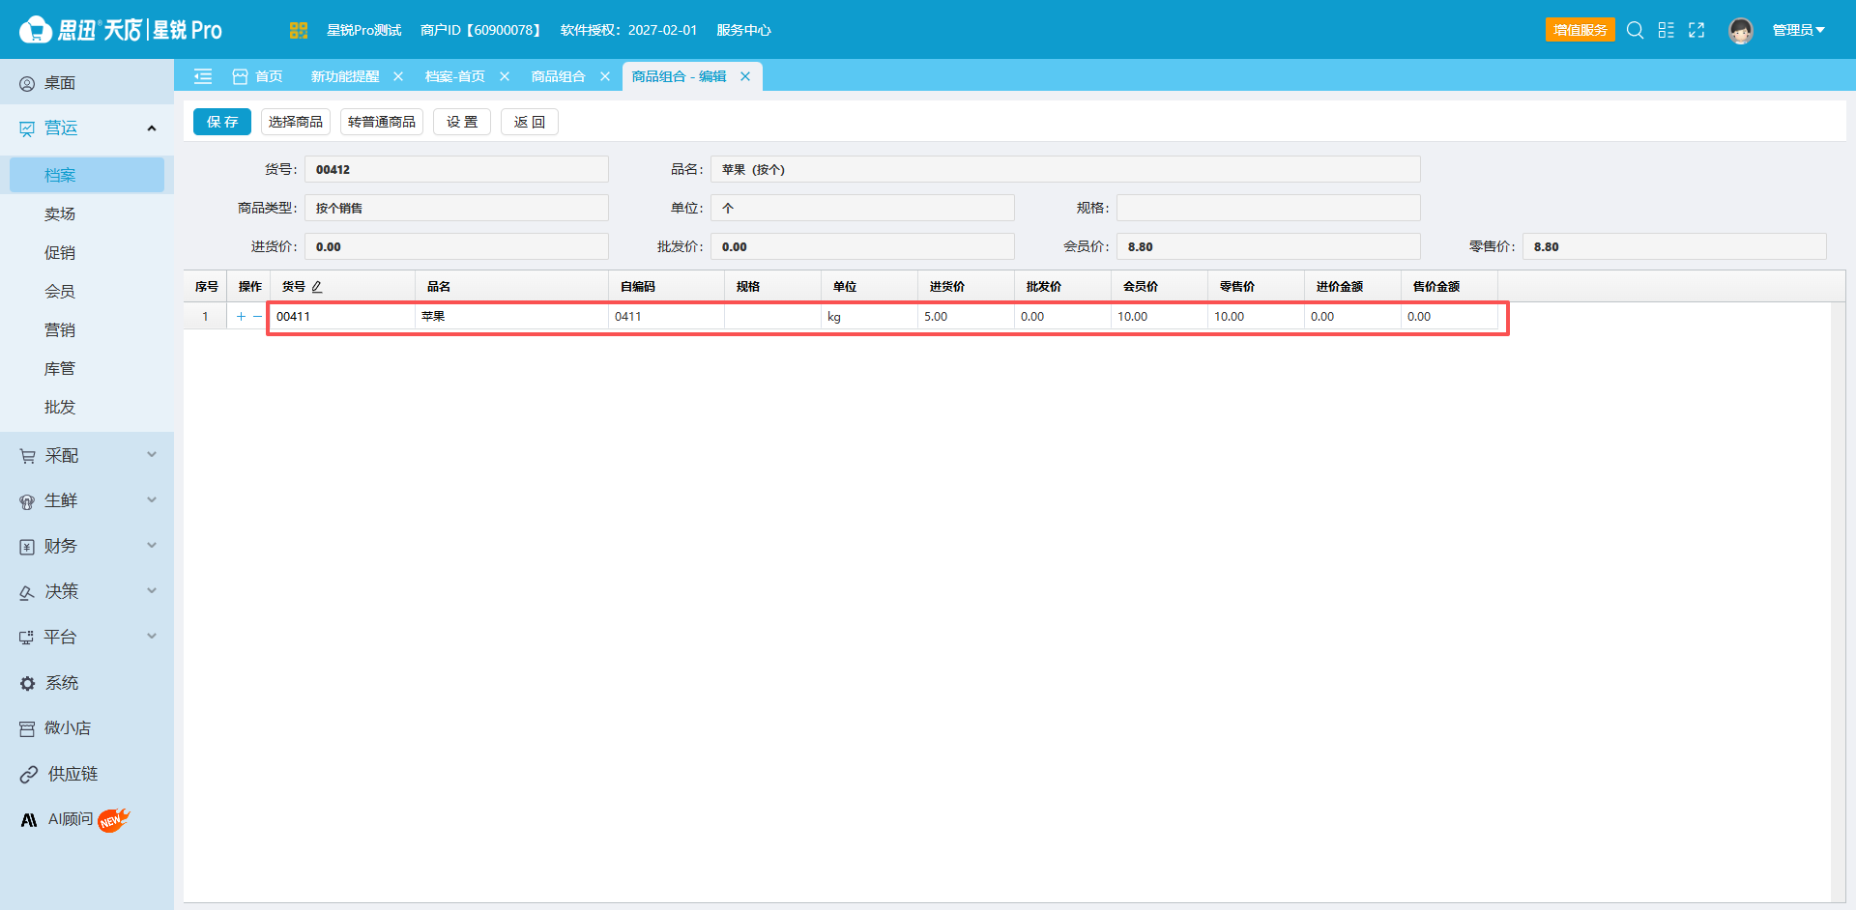Close the 商品组合 tab
The width and height of the screenshot is (1856, 910).
point(605,76)
